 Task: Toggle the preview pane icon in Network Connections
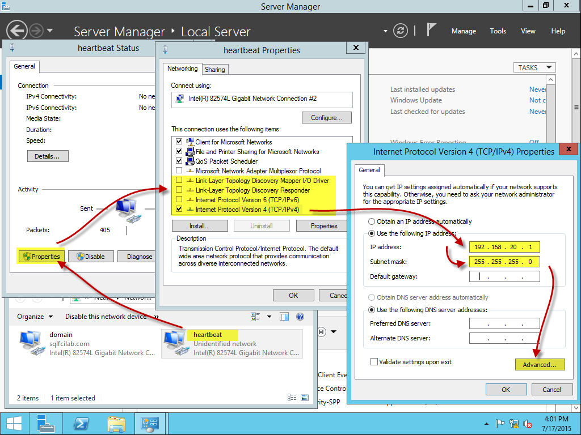click(x=284, y=317)
